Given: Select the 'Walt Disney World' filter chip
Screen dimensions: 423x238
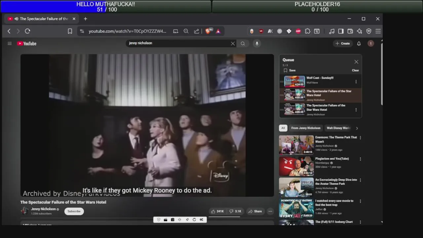Looking at the screenshot, I should [338, 128].
